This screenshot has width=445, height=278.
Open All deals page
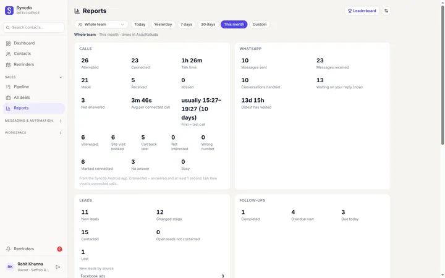point(34,98)
